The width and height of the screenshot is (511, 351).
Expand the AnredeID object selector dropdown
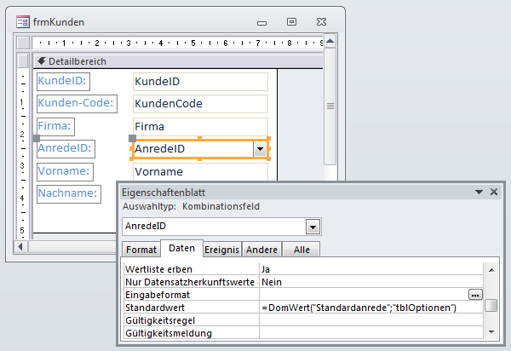pos(313,227)
